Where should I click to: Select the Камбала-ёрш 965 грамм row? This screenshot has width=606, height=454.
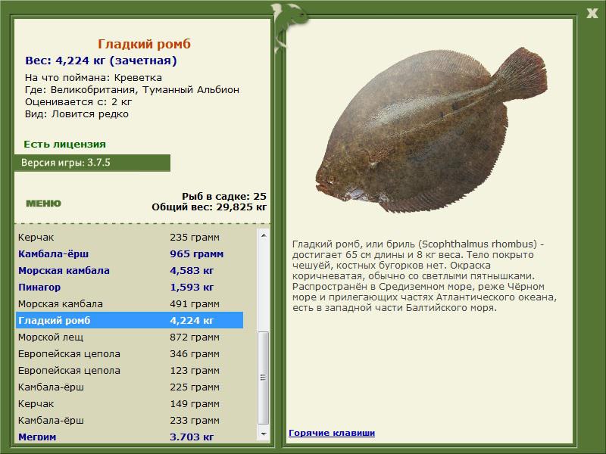coord(130,254)
